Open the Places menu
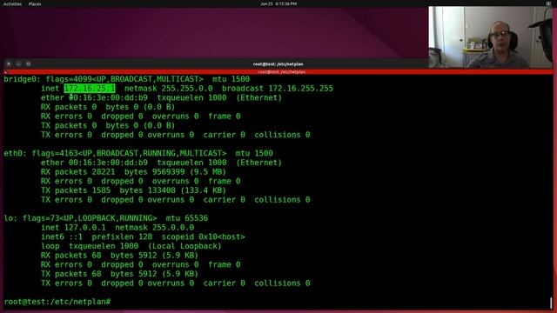557x313 pixels. coord(35,3)
